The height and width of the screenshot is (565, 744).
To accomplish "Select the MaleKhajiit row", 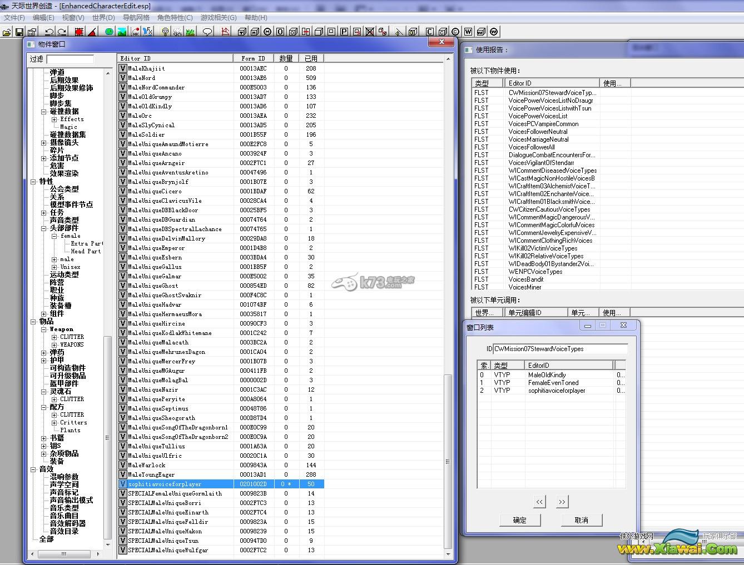I will pos(221,68).
